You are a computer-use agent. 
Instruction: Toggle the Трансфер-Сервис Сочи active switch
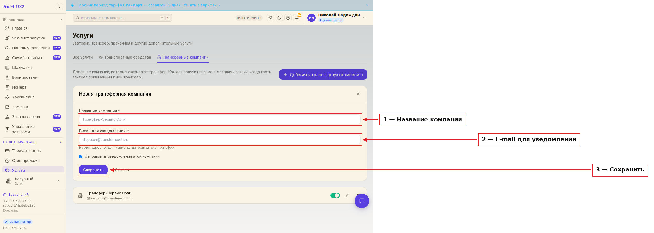[335, 195]
